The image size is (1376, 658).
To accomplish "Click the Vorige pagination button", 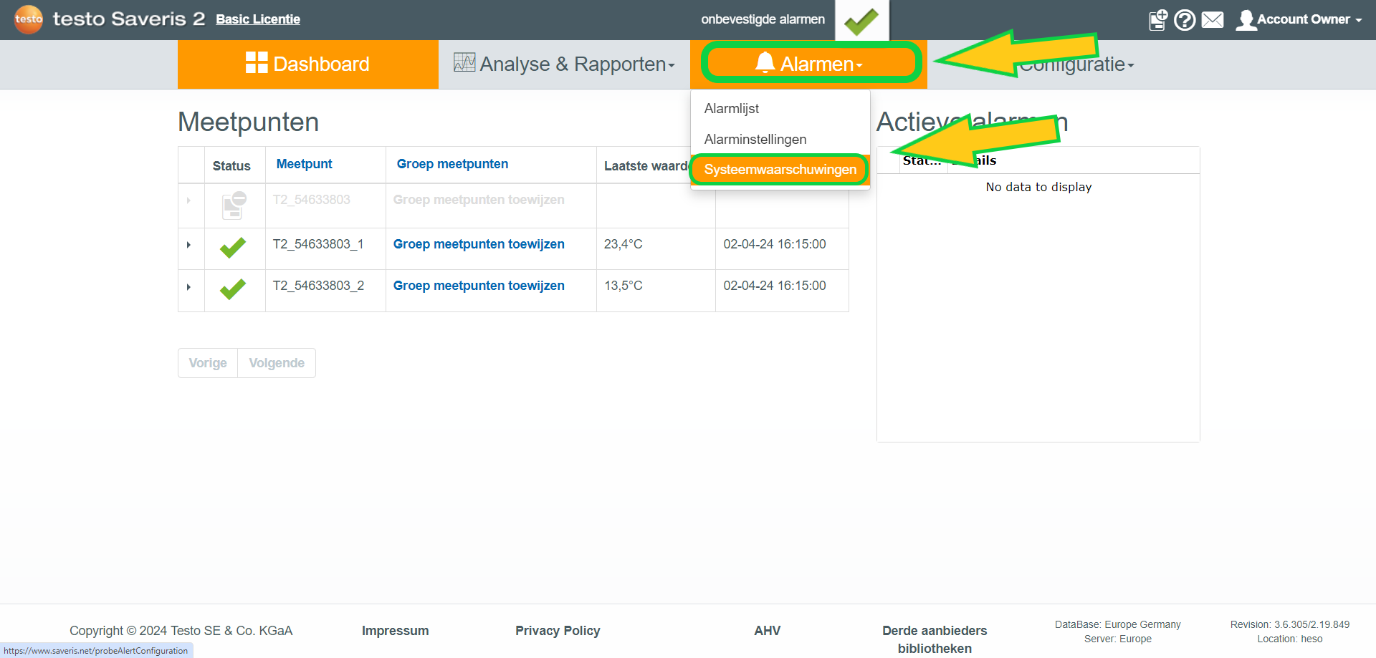I will pyautogui.click(x=208, y=363).
